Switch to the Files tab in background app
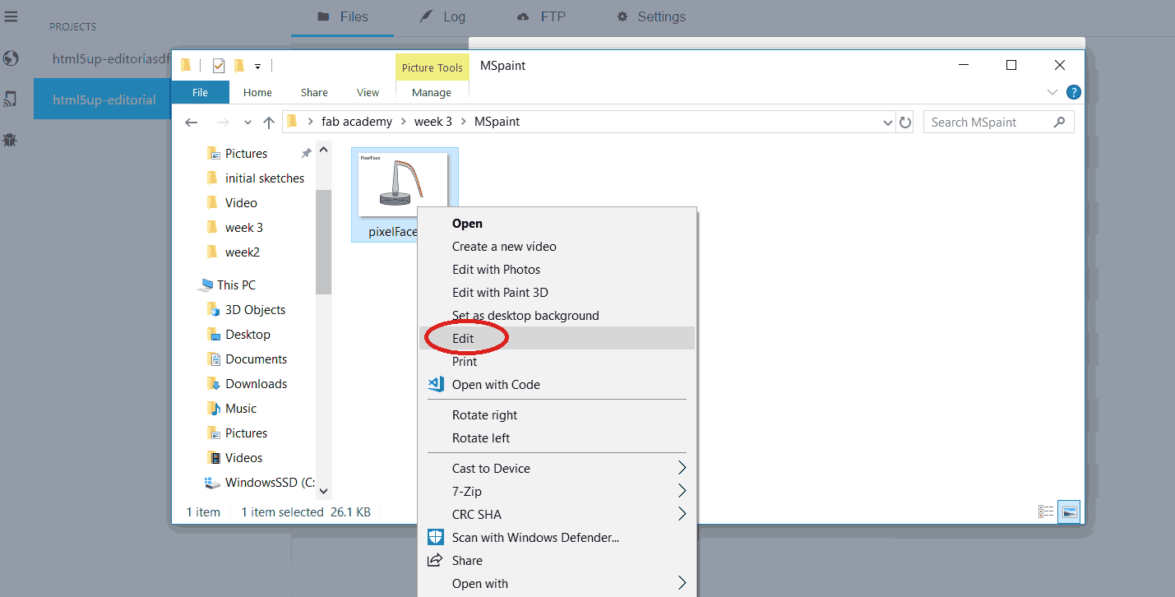 pyautogui.click(x=343, y=17)
